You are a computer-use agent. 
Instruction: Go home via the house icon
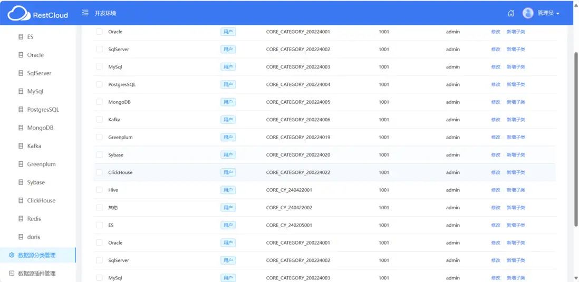pos(511,13)
